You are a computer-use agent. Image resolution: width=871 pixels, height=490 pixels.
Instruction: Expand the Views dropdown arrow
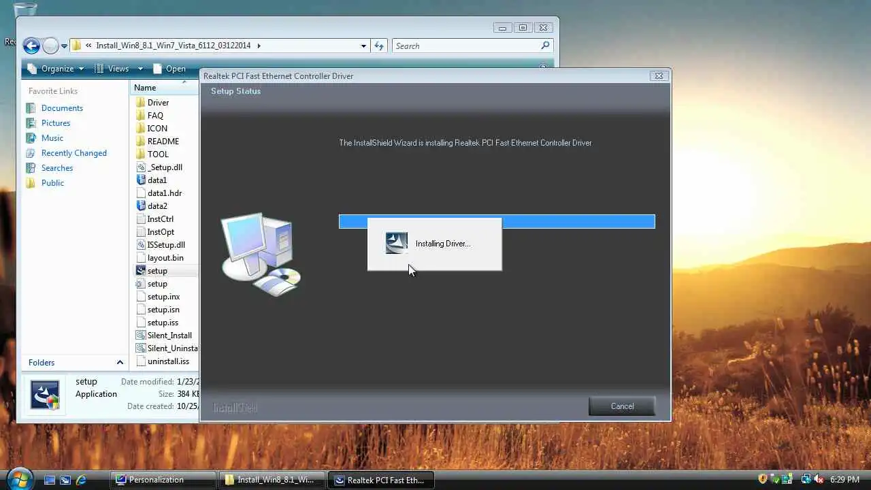pos(140,69)
